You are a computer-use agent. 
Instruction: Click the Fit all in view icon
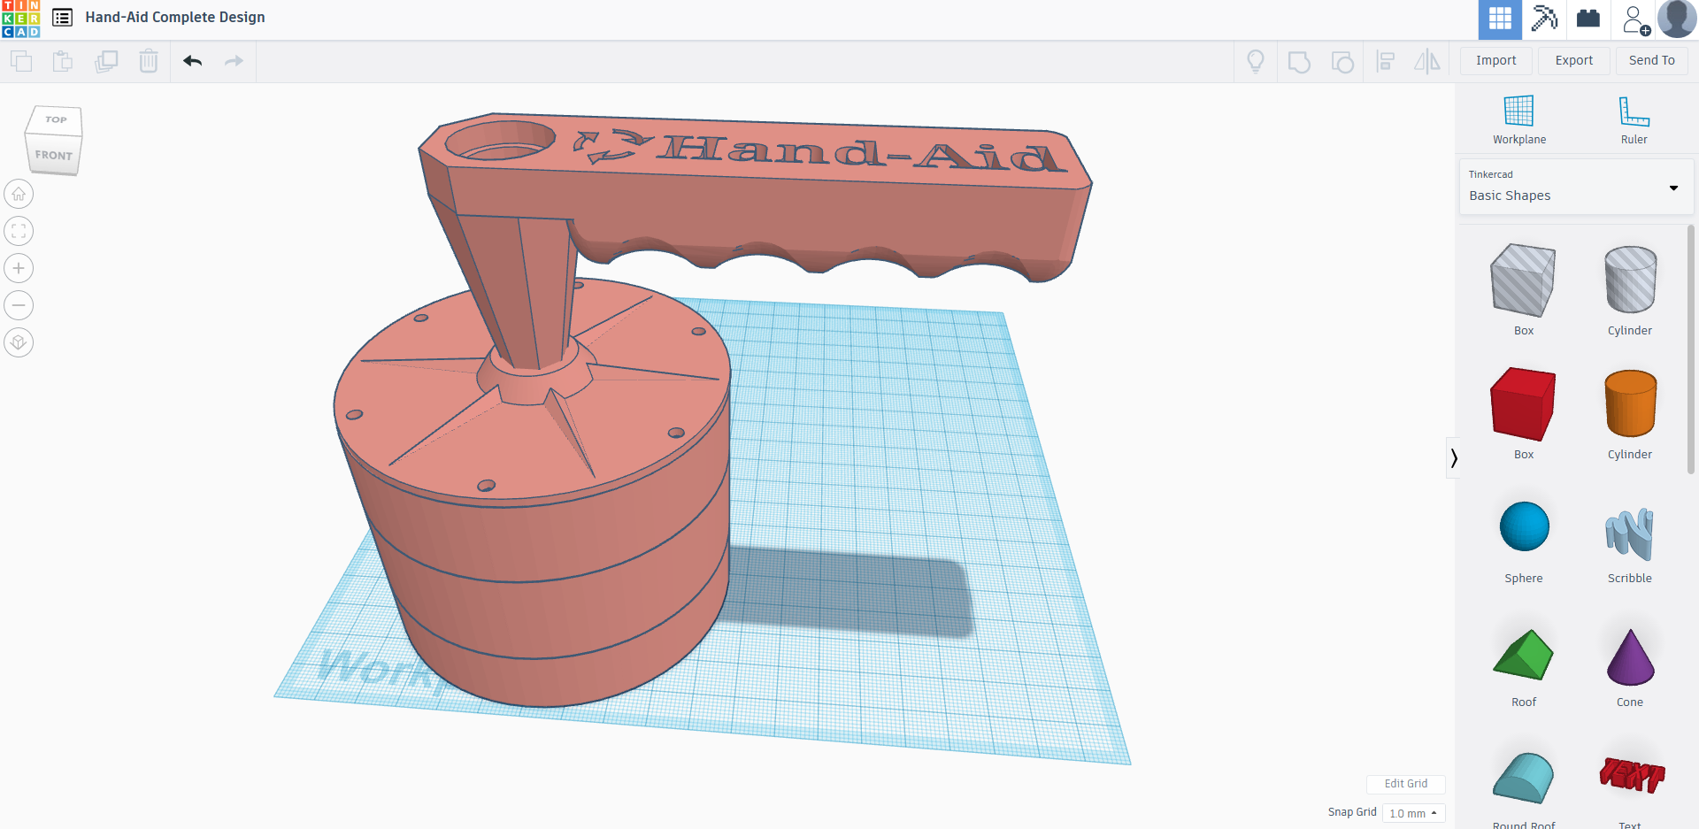coord(19,231)
